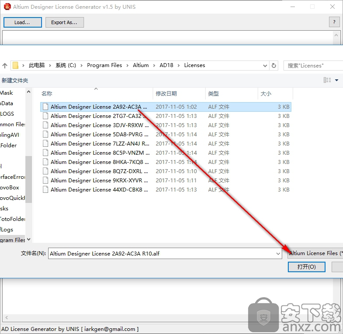Click file icon of 9KRX-XYVR license
The height and width of the screenshot is (334, 343).
45,180
